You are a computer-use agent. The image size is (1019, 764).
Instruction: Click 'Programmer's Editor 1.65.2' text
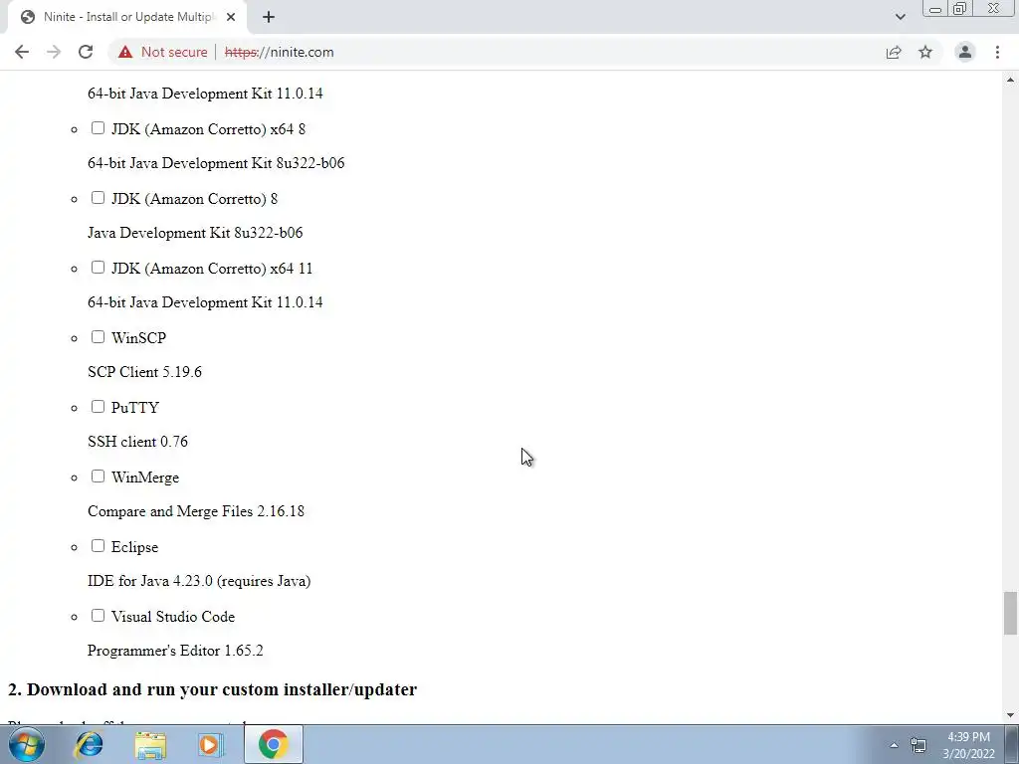tap(175, 651)
